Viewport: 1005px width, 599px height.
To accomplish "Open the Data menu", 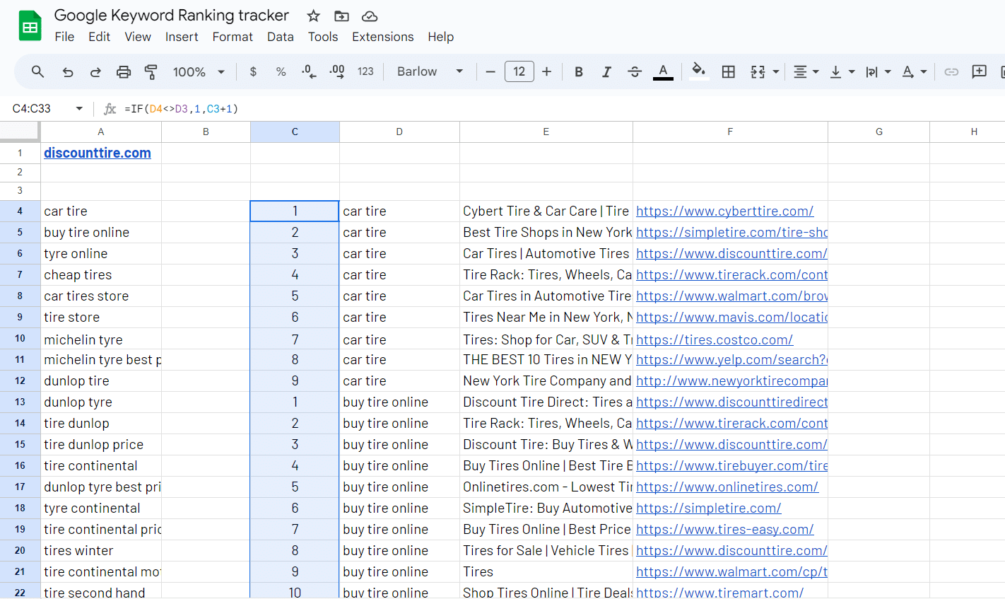I will 280,37.
